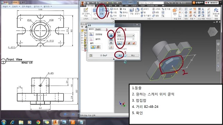This screenshot has height=125, width=223.
Task: Open Chrome from the taskbar
Action: [38, 122]
